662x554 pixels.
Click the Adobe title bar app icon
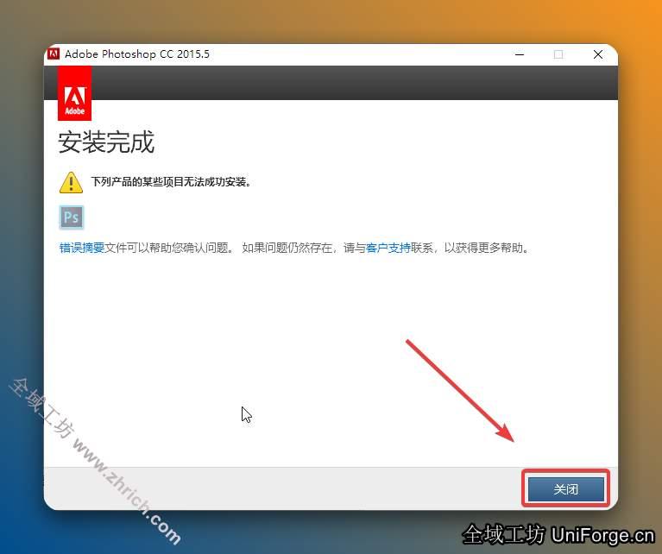tap(54, 54)
